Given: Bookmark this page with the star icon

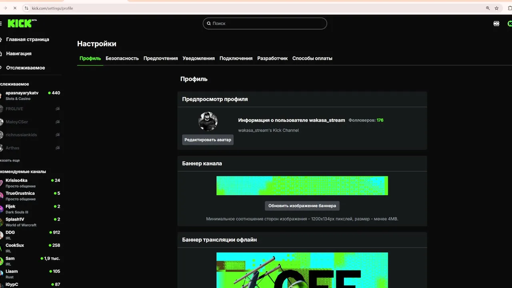Looking at the screenshot, I should 496,8.
